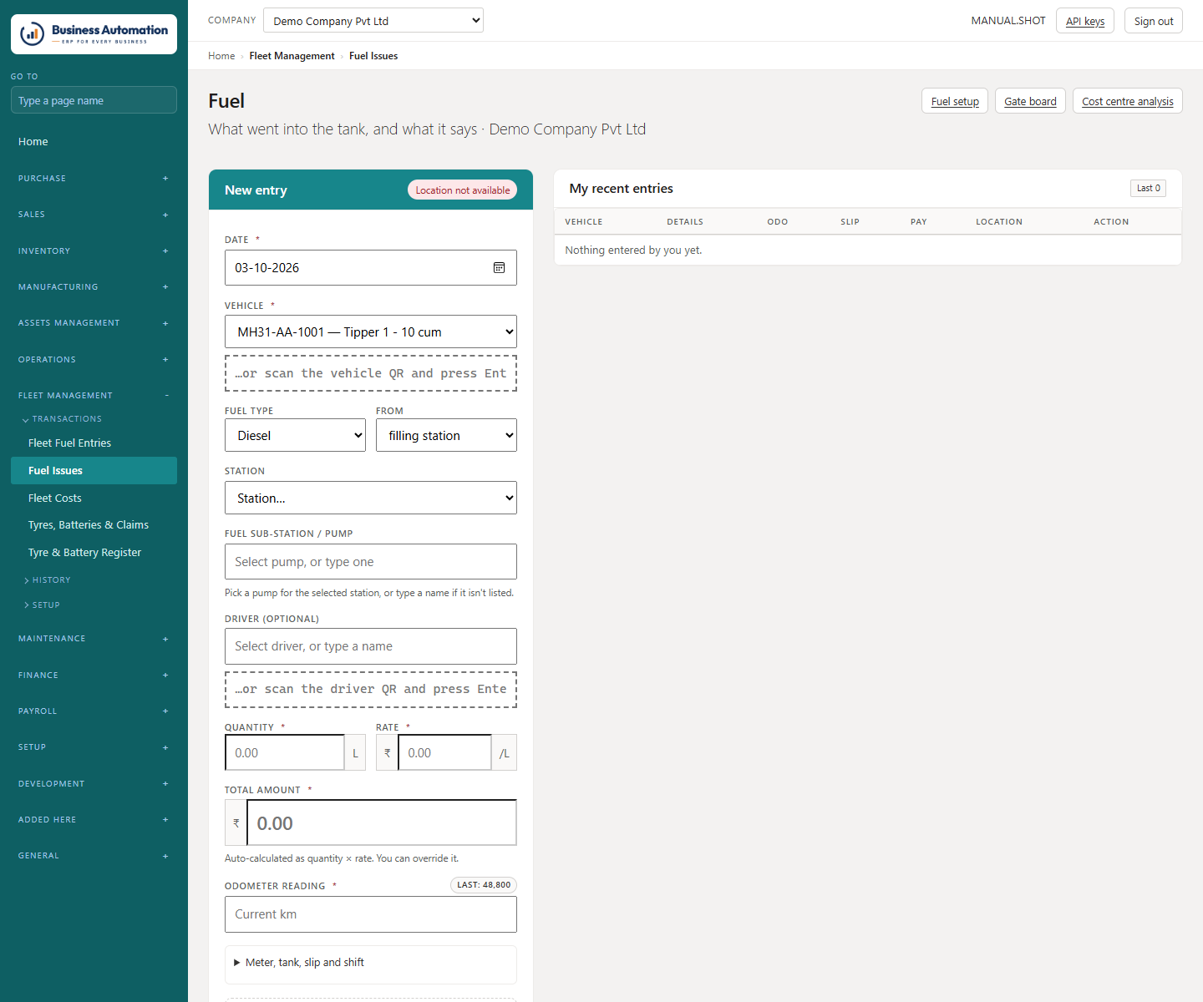The height and width of the screenshot is (1002, 1203).
Task: Click the Total Amount field
Action: click(x=382, y=822)
